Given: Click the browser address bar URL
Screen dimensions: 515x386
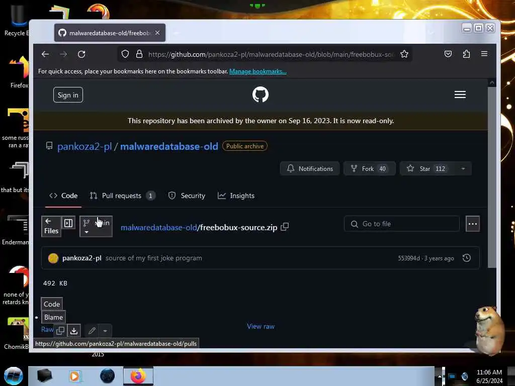Looking at the screenshot, I should (x=270, y=54).
